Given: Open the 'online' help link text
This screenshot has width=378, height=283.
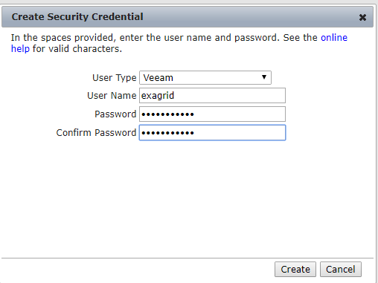Looking at the screenshot, I should pyautogui.click(x=334, y=38).
